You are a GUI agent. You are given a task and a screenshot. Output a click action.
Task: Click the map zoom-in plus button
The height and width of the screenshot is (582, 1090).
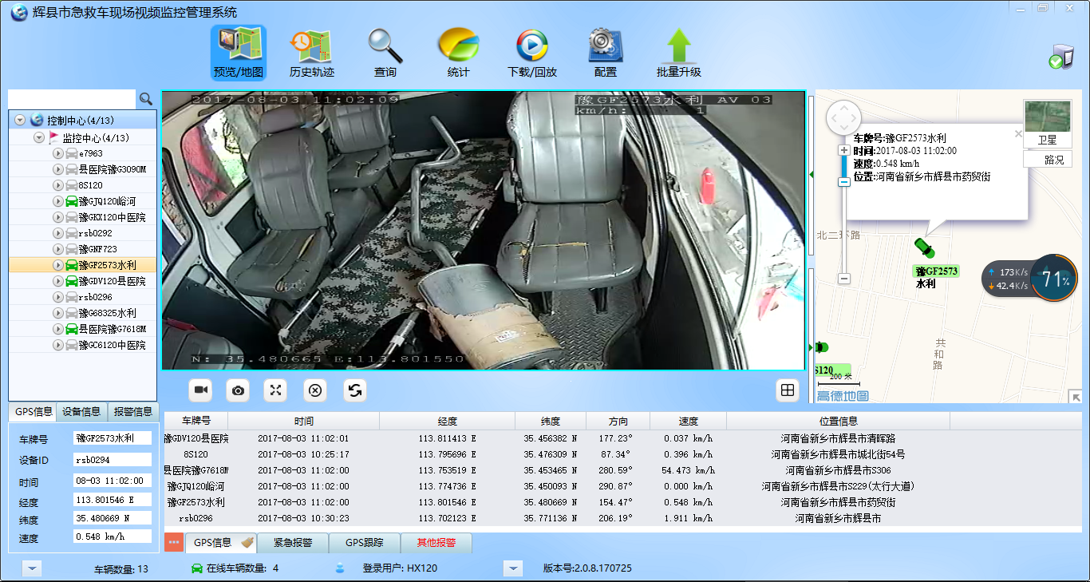coord(844,150)
